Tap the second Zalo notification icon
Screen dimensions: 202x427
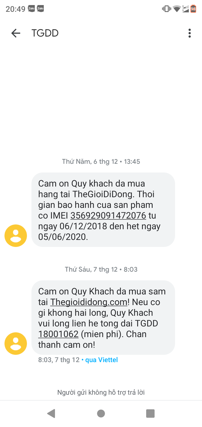[40, 9]
